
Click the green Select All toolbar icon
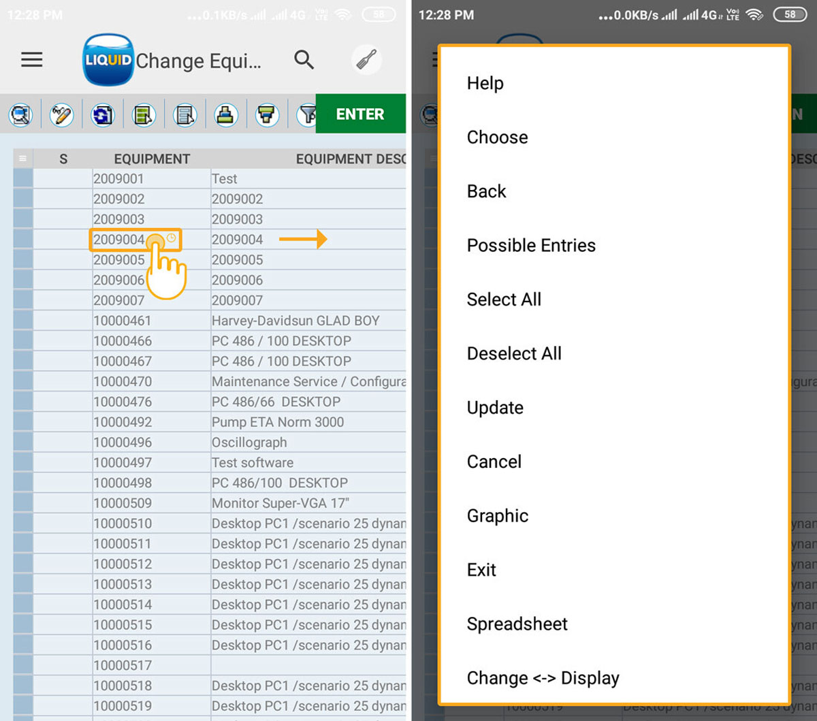click(144, 114)
